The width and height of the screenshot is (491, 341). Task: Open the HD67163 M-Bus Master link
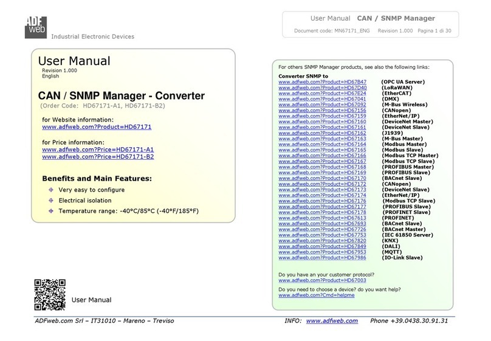click(x=322, y=139)
